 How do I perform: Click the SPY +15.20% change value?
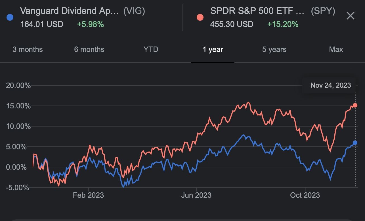pyautogui.click(x=283, y=24)
